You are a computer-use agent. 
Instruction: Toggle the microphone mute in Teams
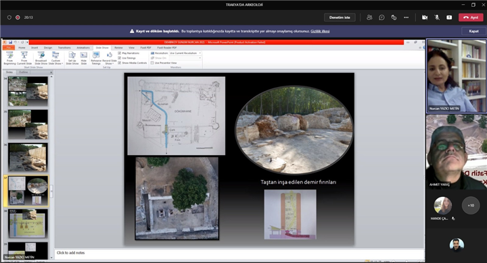tap(437, 18)
